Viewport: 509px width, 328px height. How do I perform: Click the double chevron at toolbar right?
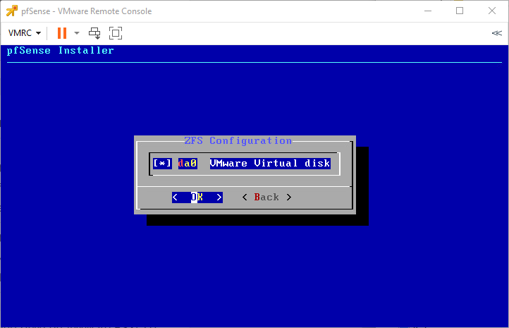pos(496,33)
